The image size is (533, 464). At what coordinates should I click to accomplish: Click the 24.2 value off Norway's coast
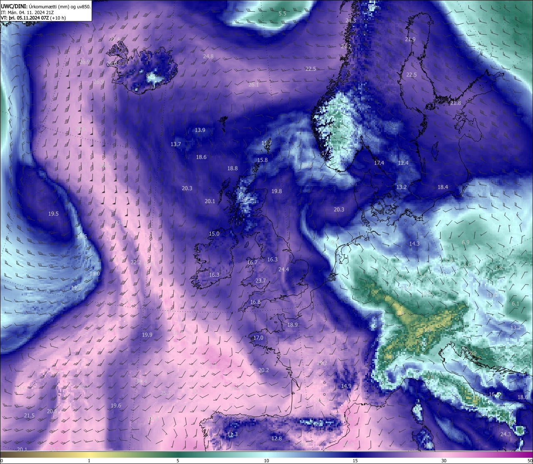pos(346,47)
